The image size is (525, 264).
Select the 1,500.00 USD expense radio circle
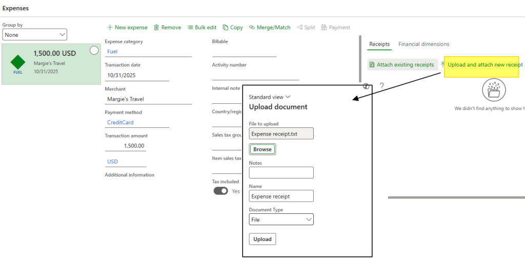[94, 50]
